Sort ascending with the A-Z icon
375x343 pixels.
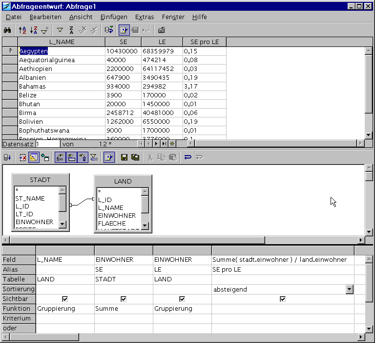tap(22, 30)
